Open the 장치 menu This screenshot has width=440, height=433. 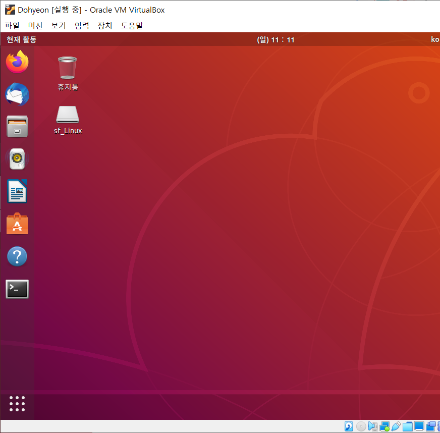click(x=104, y=26)
